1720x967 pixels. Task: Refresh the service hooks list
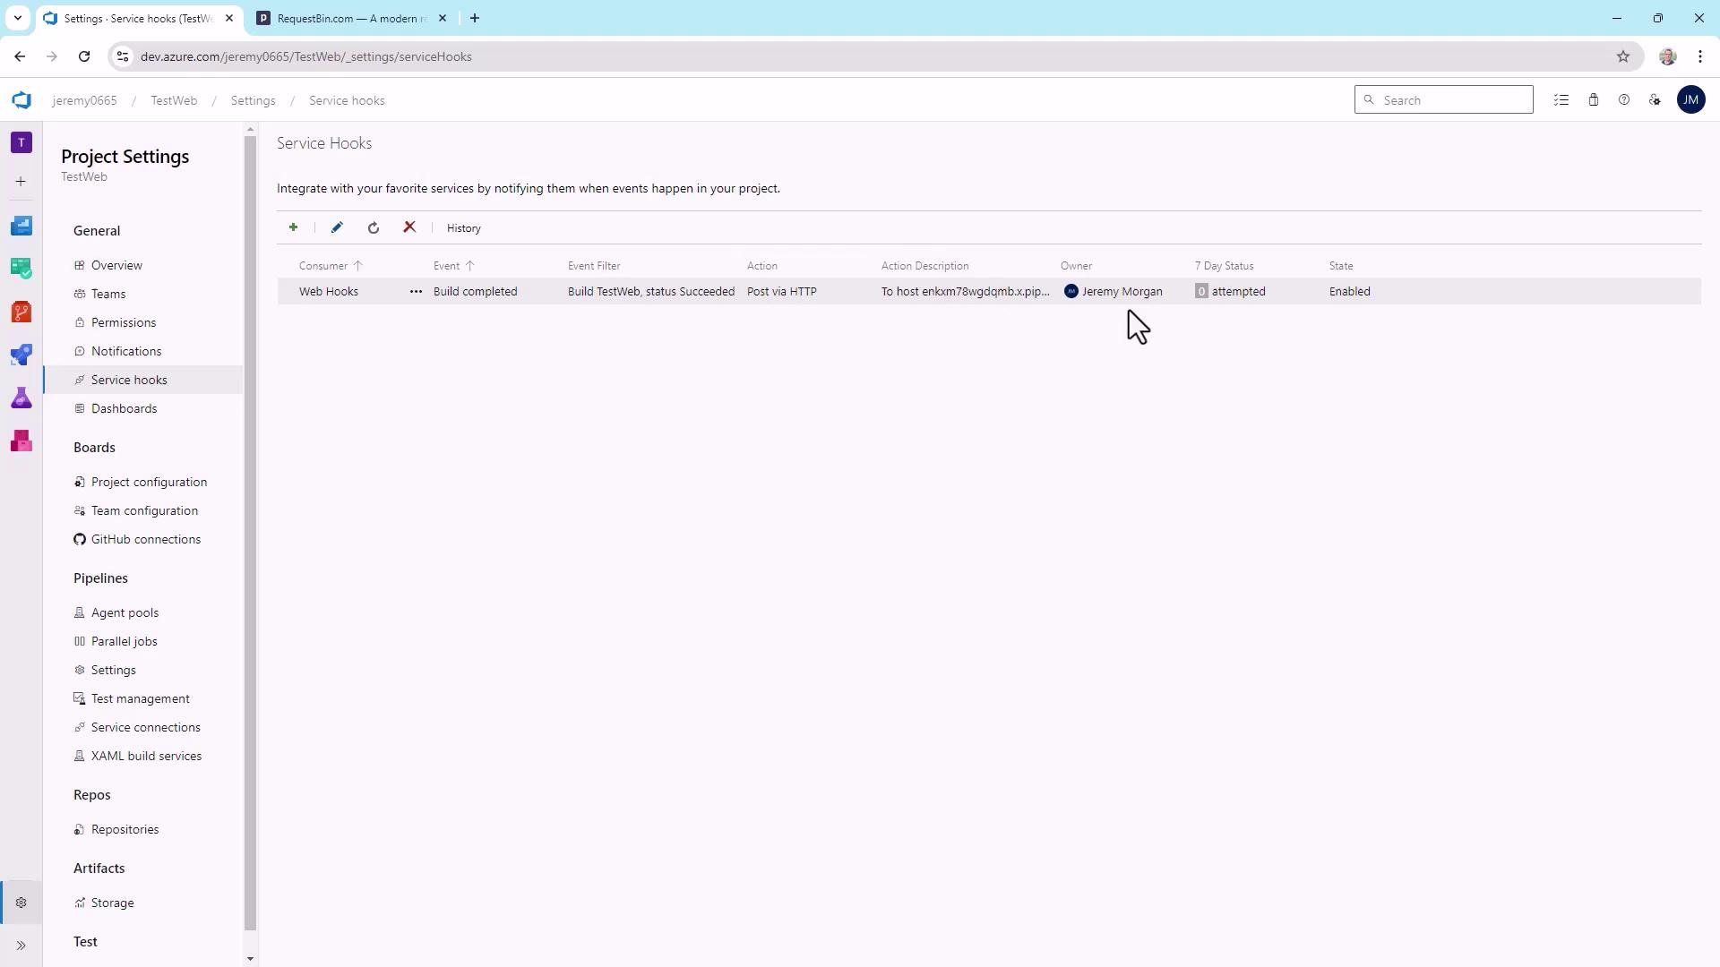(374, 227)
